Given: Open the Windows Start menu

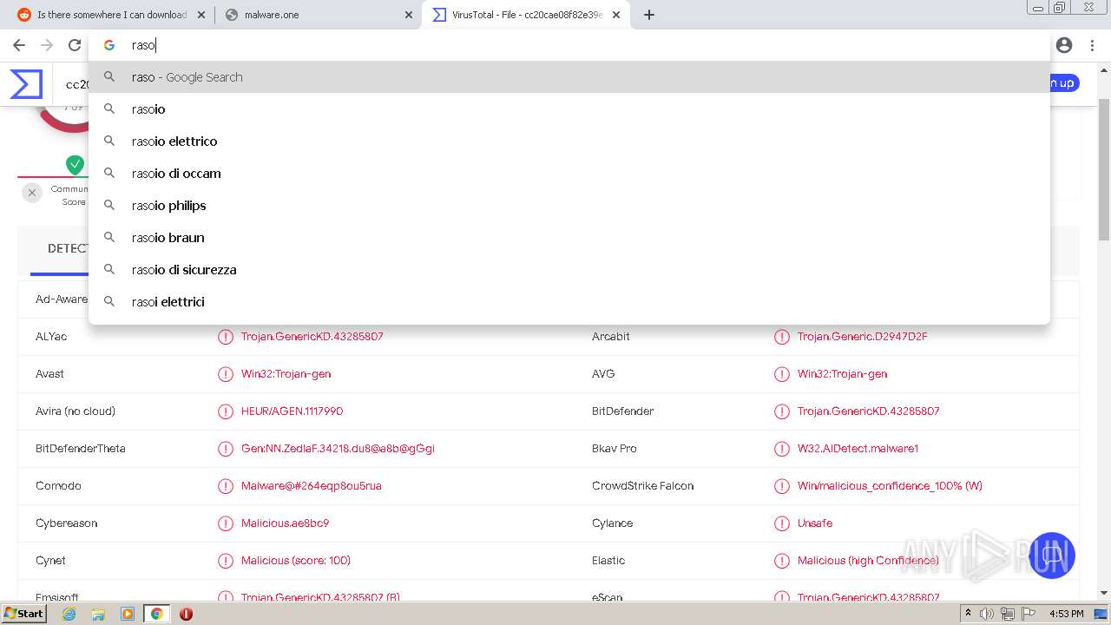Looking at the screenshot, I should 24,614.
